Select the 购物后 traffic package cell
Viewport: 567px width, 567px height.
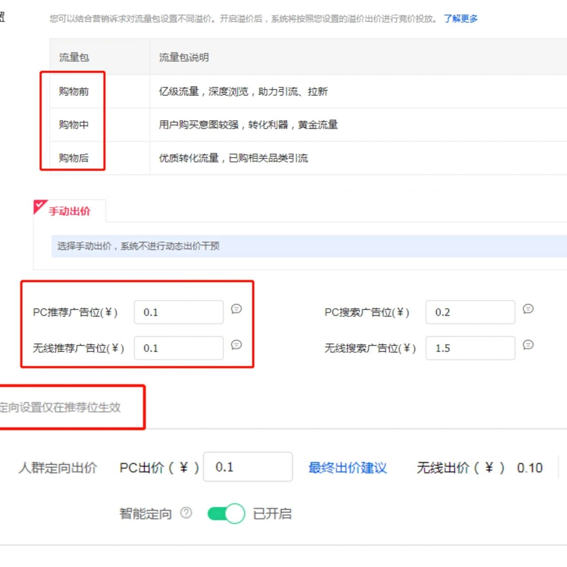99,158
